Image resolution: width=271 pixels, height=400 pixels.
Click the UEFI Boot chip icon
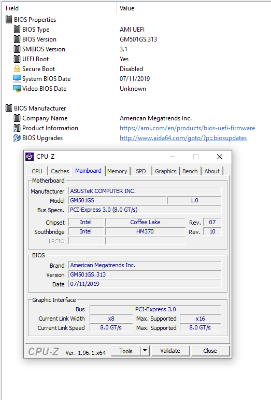17,59
